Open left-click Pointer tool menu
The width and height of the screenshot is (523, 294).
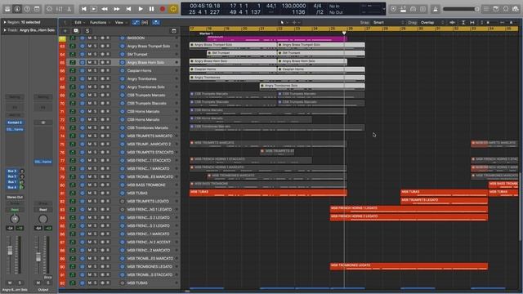[284, 22]
